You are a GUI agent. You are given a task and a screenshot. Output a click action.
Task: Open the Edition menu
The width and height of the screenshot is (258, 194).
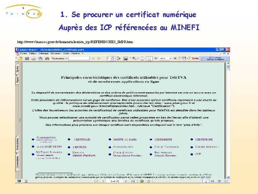(x=33, y=54)
